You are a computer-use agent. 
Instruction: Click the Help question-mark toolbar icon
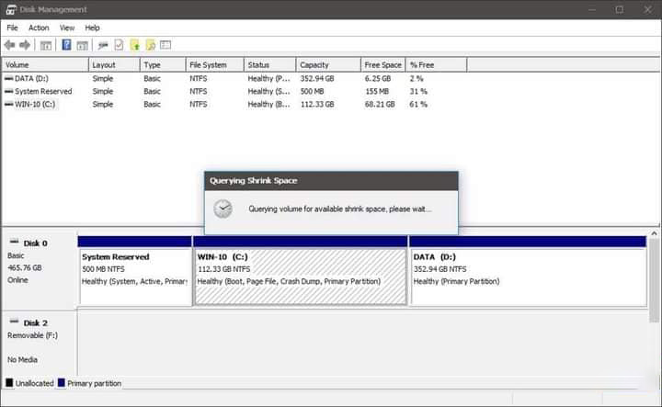pyautogui.click(x=66, y=45)
